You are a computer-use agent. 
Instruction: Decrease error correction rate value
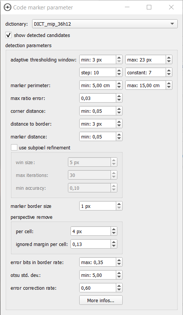coord(119,290)
